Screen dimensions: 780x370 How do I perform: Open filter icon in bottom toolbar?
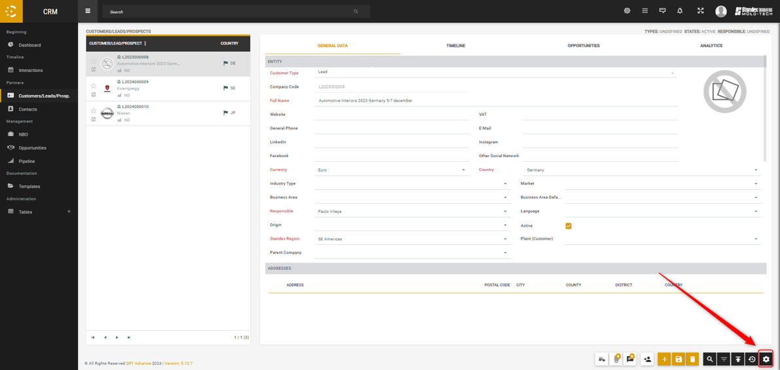pyautogui.click(x=724, y=359)
